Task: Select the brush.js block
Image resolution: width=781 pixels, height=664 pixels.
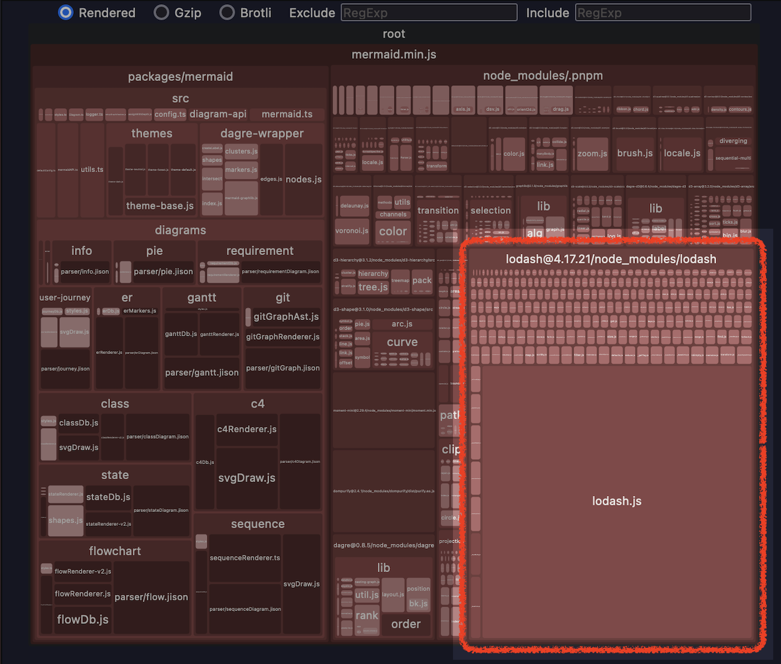Action: (x=635, y=153)
